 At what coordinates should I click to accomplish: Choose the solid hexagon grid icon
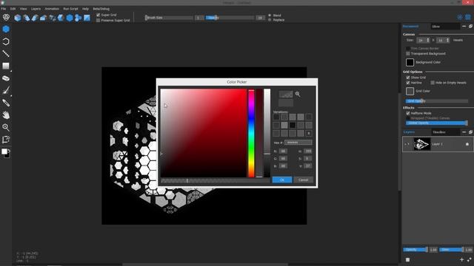[70, 18]
